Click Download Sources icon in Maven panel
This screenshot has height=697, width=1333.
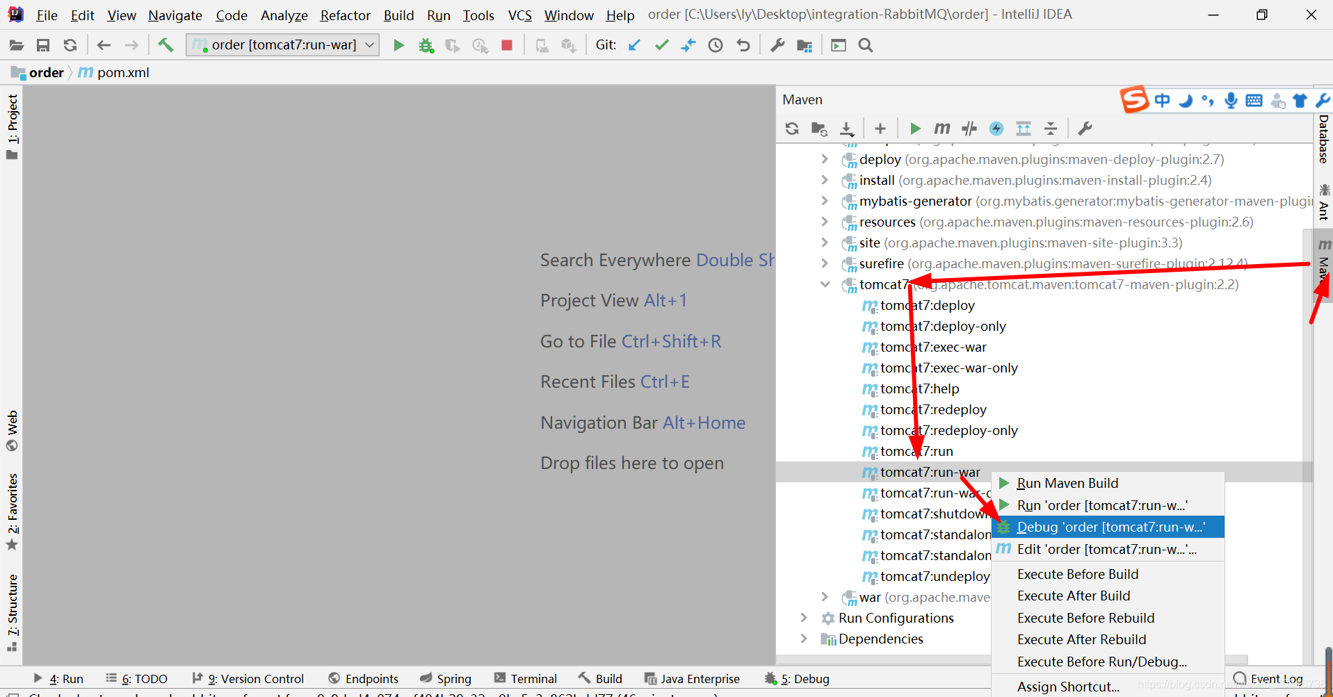[x=847, y=129]
